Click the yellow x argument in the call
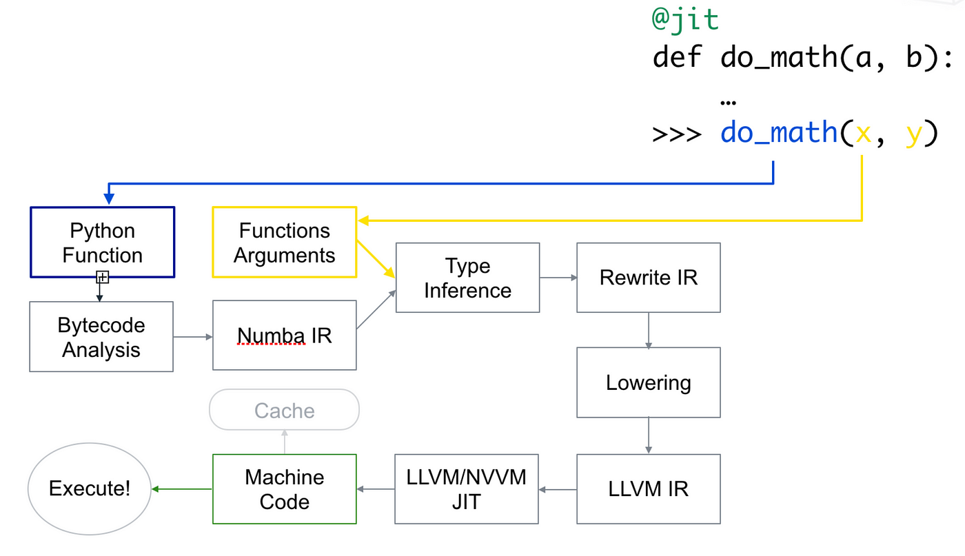Screen dimensions: 965x556 [x=862, y=132]
